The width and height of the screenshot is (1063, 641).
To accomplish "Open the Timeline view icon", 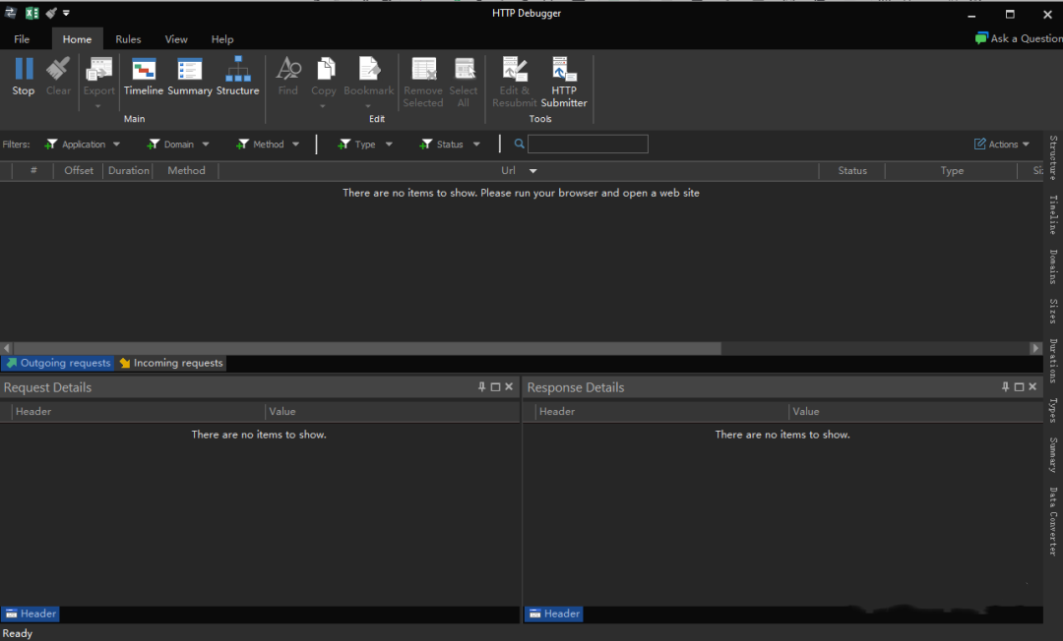I will tap(143, 69).
